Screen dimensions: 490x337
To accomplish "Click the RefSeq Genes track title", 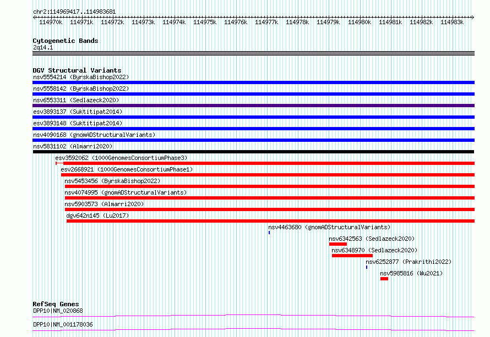I will pyautogui.click(x=56, y=304).
